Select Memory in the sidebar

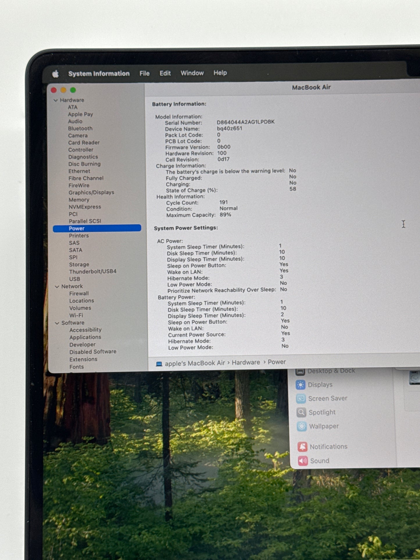[x=79, y=200]
